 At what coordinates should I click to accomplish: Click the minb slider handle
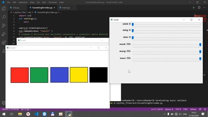pos(133,24)
